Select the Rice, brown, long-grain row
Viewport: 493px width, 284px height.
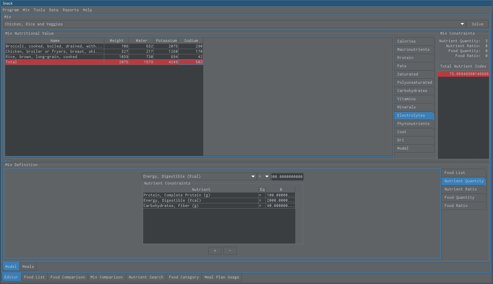pyautogui.click(x=104, y=57)
